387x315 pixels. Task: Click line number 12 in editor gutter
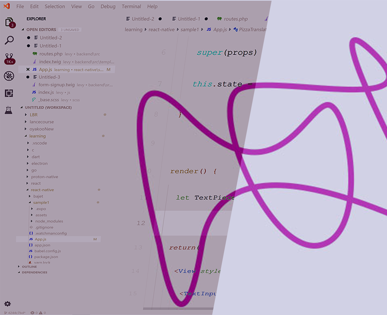point(141,223)
